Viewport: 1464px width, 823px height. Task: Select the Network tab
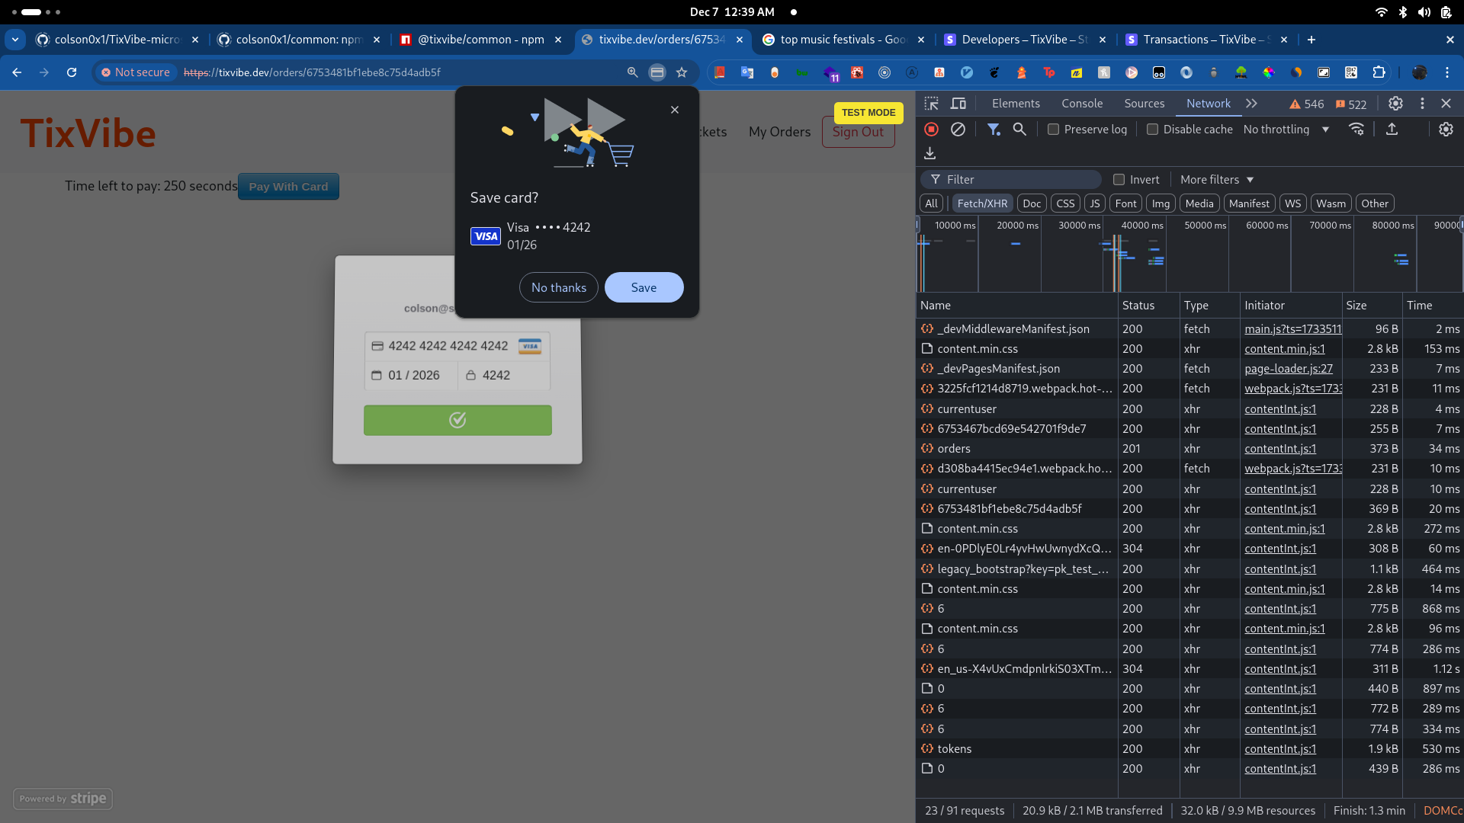pos(1209,104)
